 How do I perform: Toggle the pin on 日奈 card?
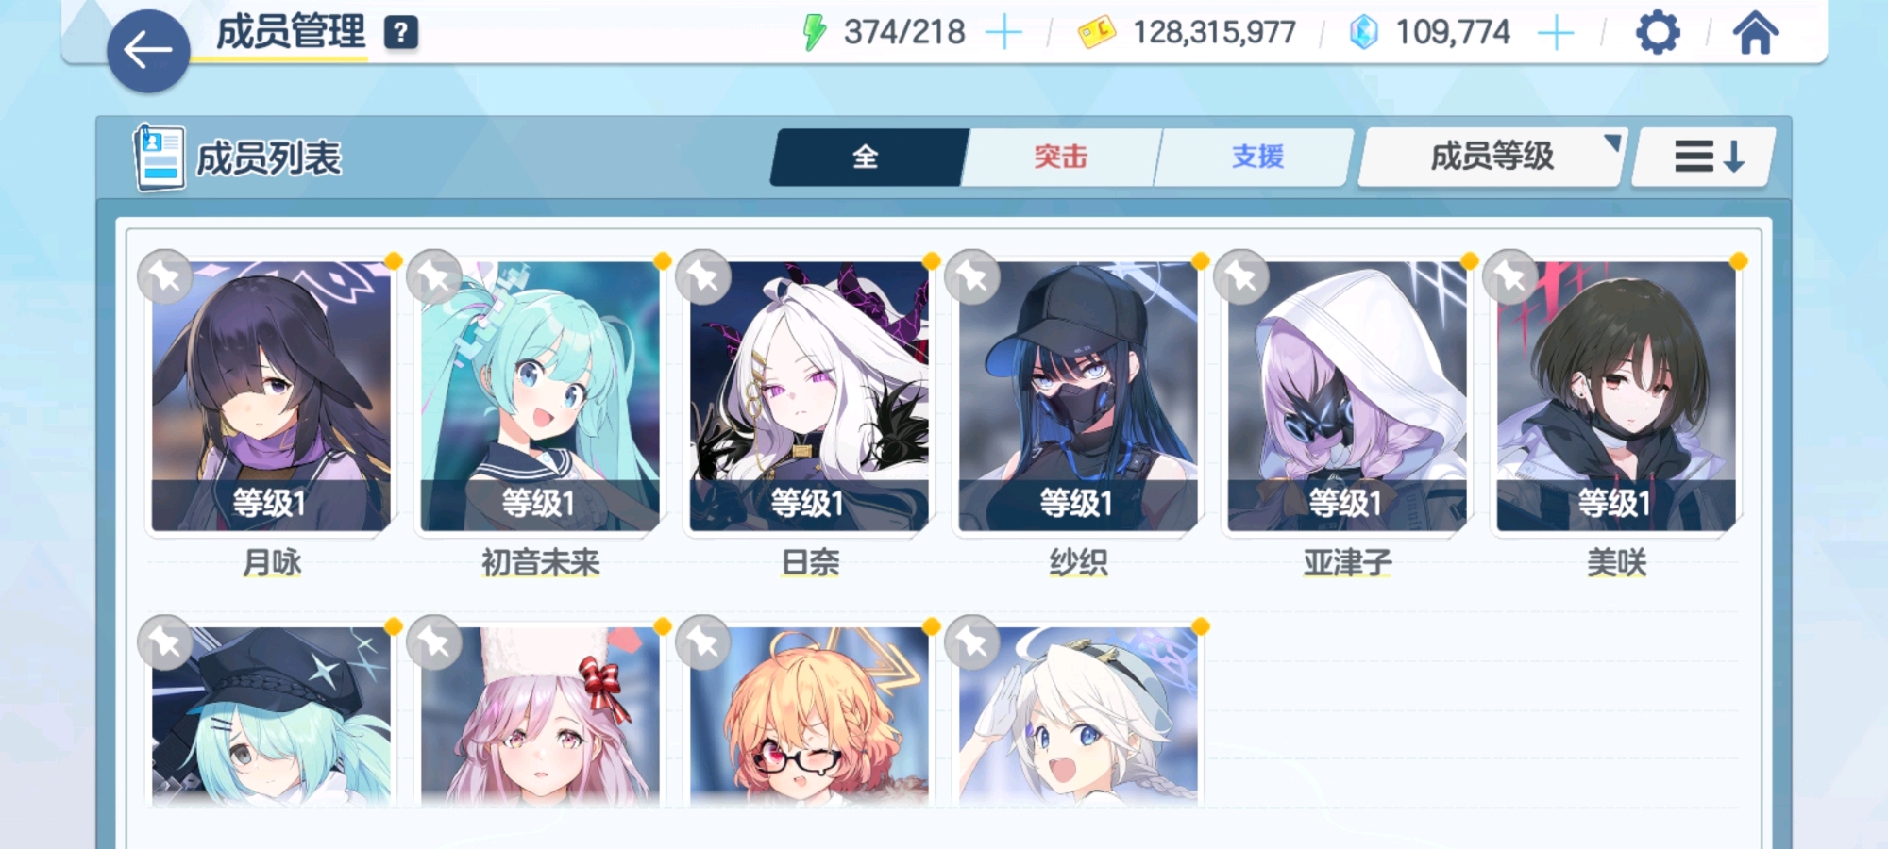(x=703, y=276)
